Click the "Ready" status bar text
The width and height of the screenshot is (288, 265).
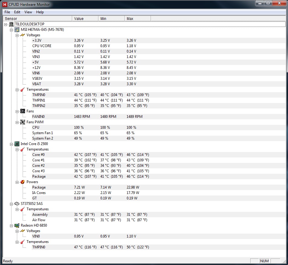point(8,261)
